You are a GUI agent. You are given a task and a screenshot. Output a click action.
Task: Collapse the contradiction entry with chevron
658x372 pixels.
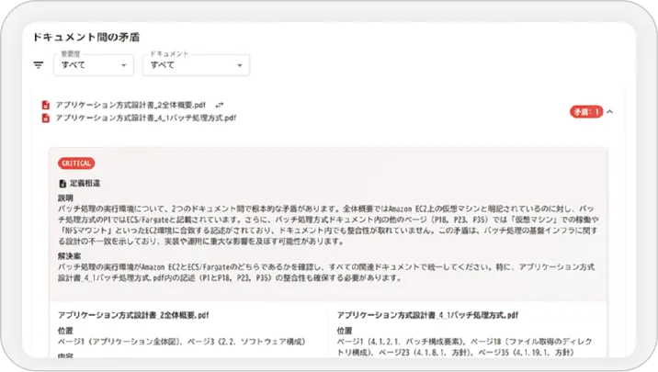coord(610,111)
